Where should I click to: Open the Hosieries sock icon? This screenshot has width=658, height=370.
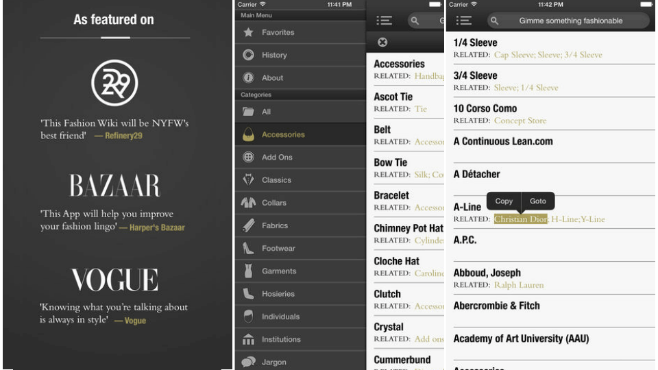248,294
